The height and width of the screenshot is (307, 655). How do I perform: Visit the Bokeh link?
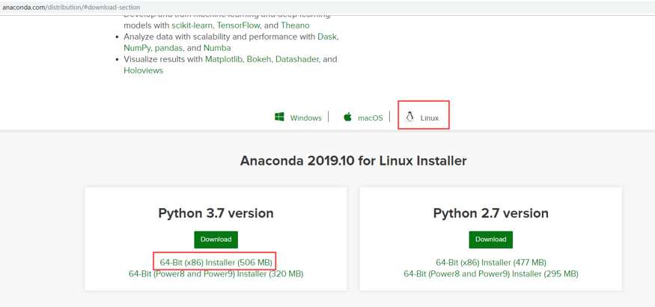259,59
